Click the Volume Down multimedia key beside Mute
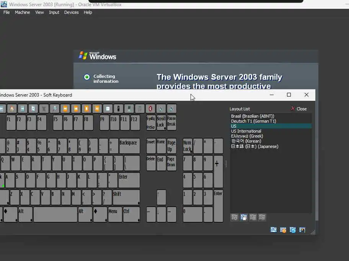 click(x=161, y=108)
